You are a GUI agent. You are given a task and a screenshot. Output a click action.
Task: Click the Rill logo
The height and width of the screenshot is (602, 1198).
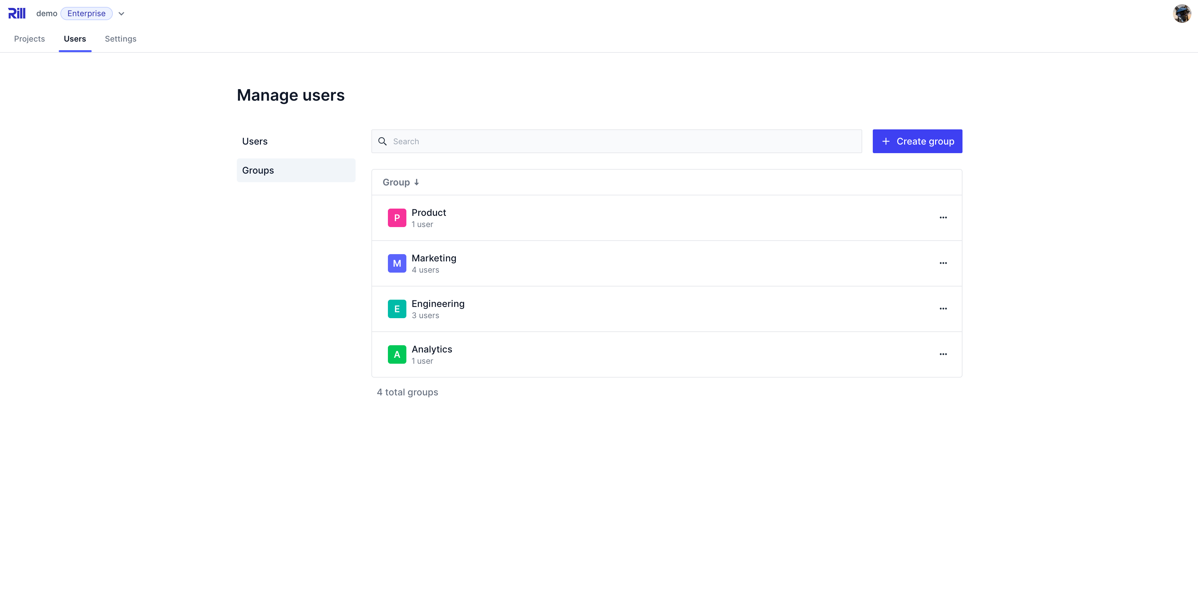tap(17, 13)
